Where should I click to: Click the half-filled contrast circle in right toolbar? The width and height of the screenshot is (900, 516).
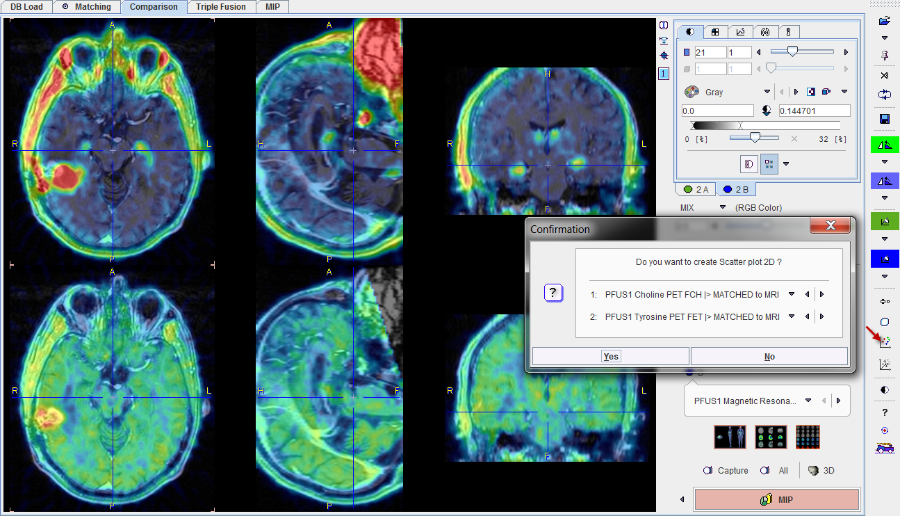pos(884,390)
